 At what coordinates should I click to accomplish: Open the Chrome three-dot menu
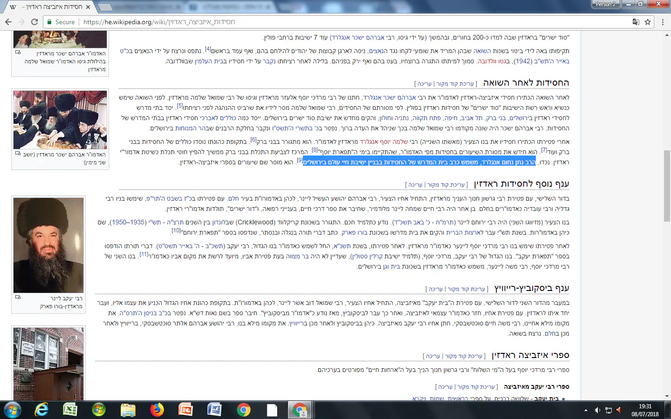(663, 22)
